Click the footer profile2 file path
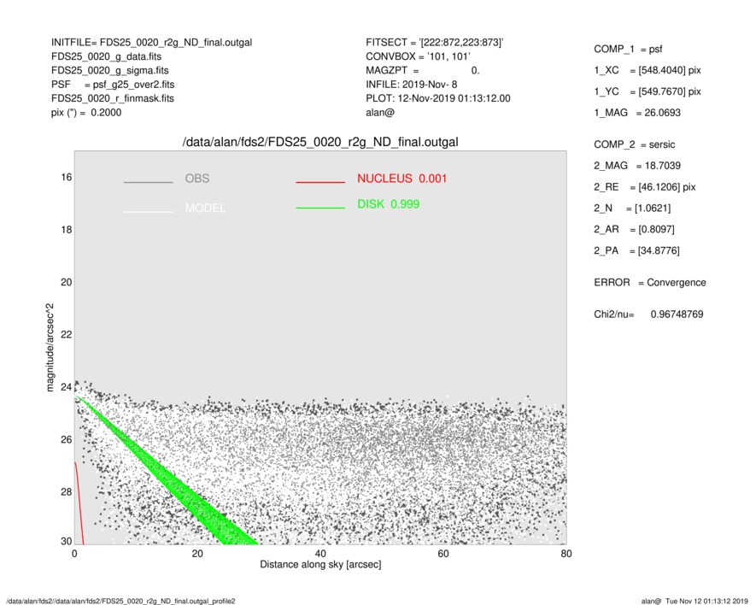The image size is (756, 605). (x=120, y=601)
